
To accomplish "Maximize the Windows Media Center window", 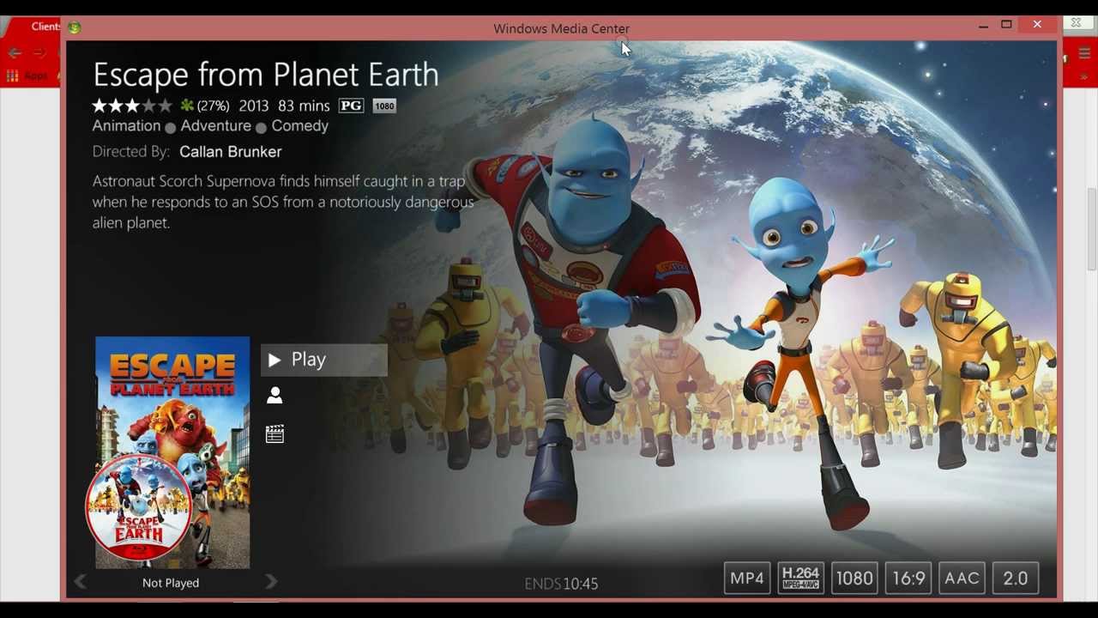I will click(x=1006, y=25).
